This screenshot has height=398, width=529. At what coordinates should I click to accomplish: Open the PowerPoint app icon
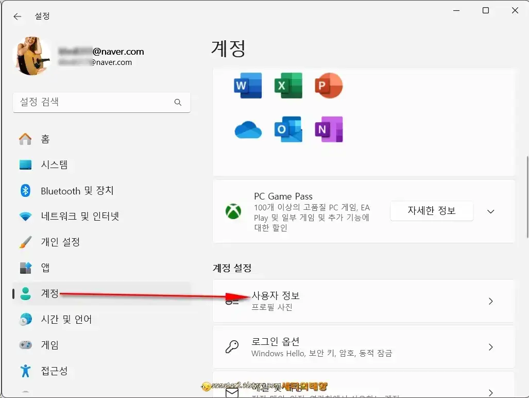tap(328, 86)
